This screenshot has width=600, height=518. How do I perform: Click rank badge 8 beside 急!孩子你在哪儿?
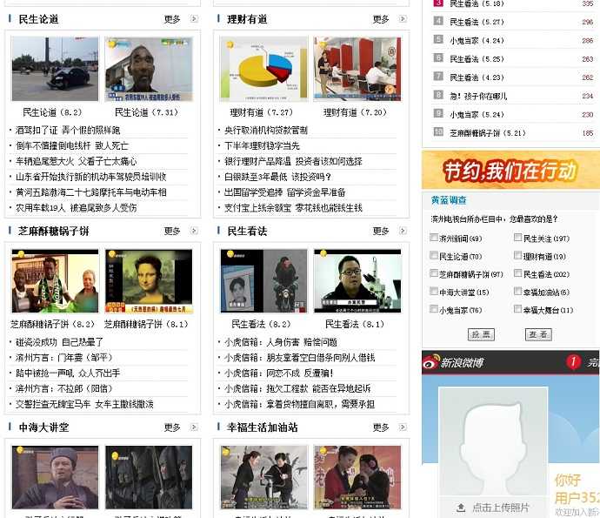click(438, 95)
